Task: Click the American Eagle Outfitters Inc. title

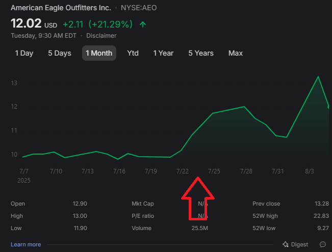Action: pos(61,8)
